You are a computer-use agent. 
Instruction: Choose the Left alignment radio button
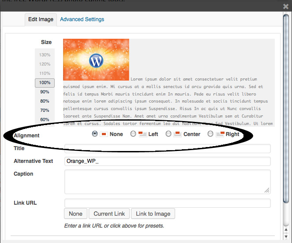[x=133, y=134]
